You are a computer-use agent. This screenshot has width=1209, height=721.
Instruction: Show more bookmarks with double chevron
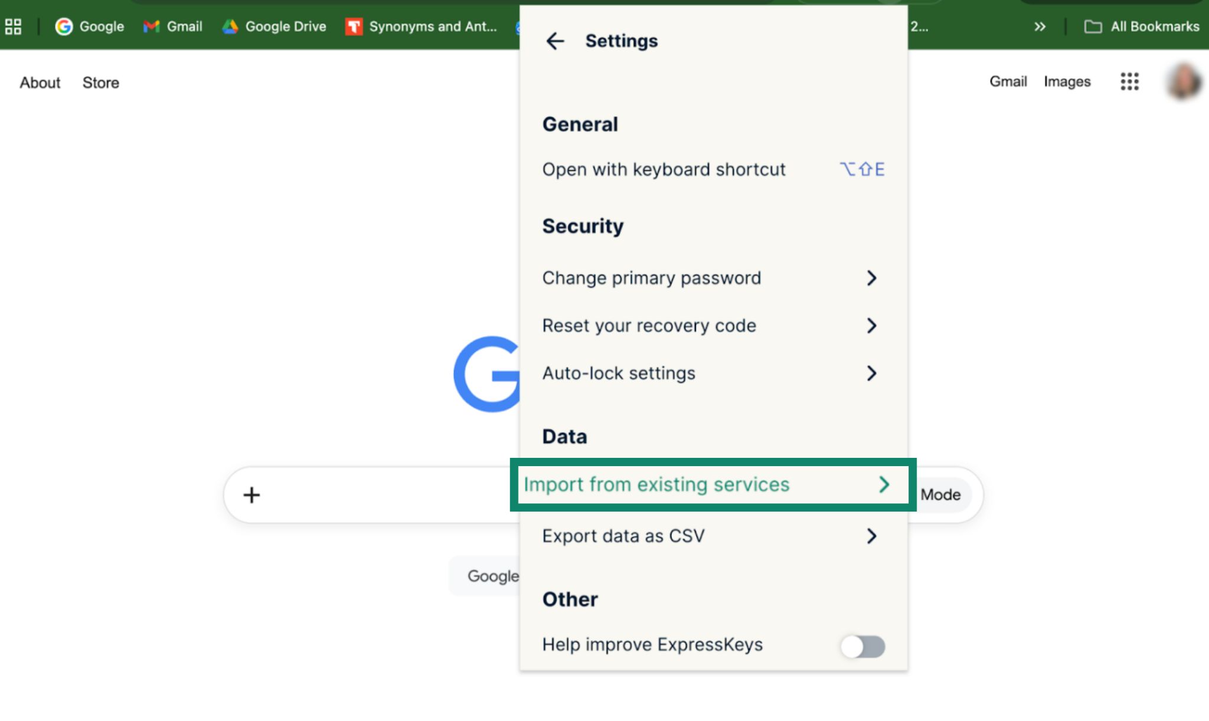click(1040, 27)
